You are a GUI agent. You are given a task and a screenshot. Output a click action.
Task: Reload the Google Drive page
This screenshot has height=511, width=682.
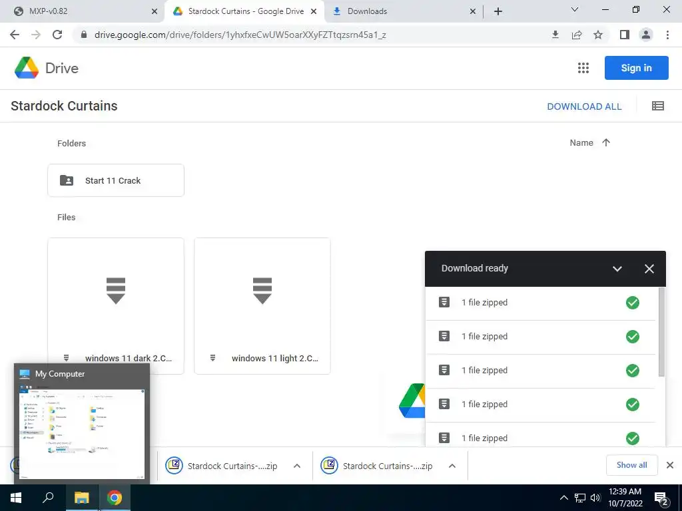pyautogui.click(x=57, y=35)
